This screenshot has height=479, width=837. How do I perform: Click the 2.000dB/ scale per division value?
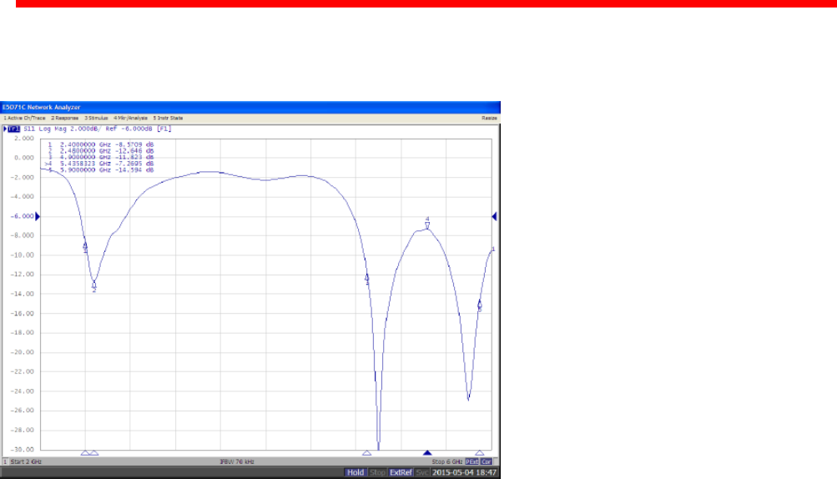click(x=86, y=129)
